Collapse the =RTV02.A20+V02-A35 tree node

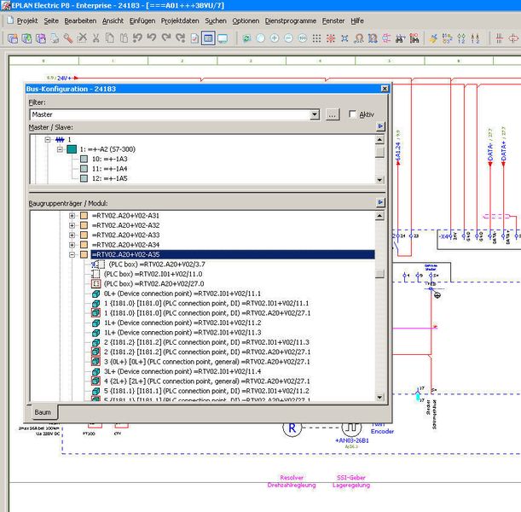coord(72,254)
